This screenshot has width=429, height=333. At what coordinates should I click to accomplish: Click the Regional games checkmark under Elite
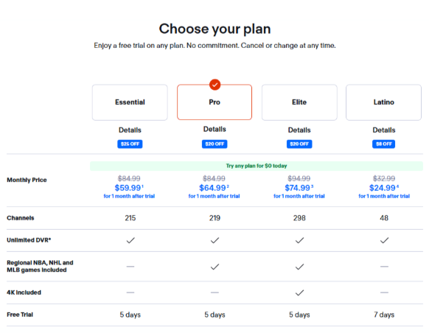pos(299,267)
